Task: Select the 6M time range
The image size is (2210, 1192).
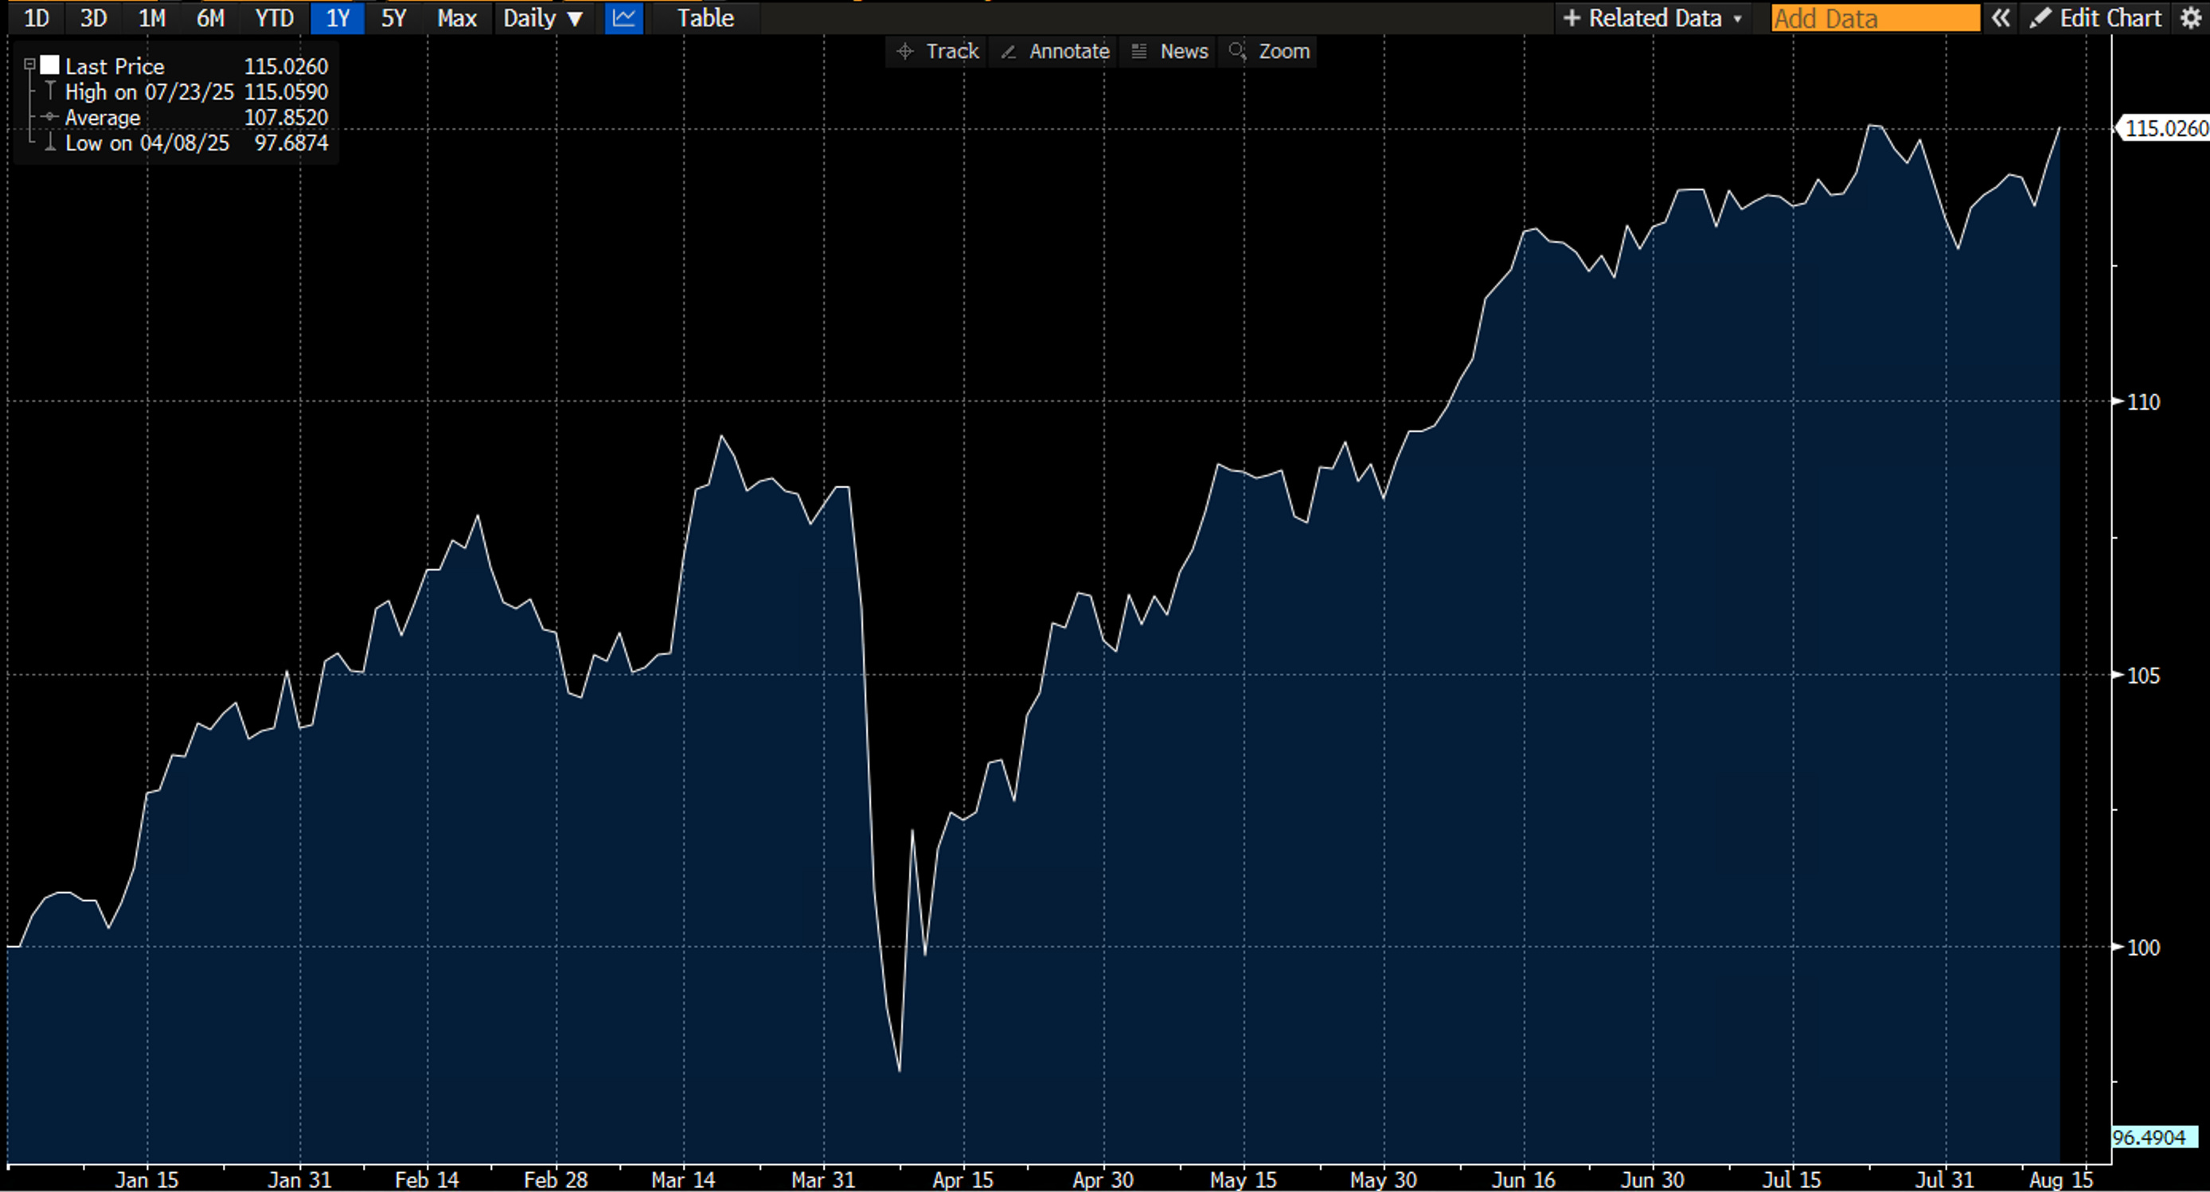Action: 210,18
